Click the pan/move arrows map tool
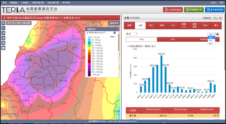This screenshot has height=124, width=226. point(3,33)
